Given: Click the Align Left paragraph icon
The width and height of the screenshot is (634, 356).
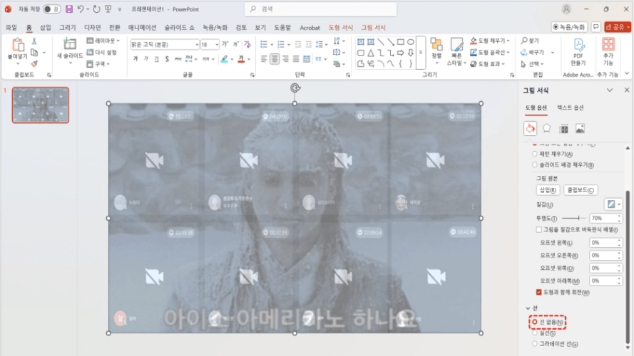Looking at the screenshot, I should point(264,59).
